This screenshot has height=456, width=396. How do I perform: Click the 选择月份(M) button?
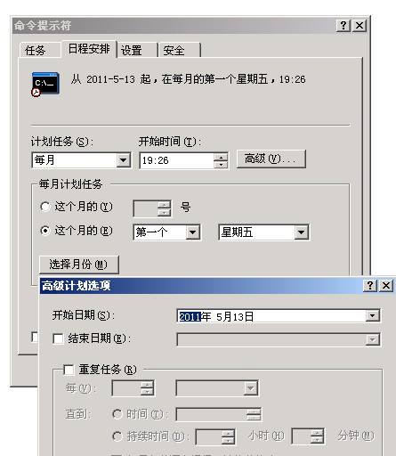(x=79, y=265)
